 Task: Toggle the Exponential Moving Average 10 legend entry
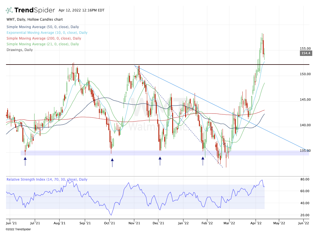pos(47,33)
